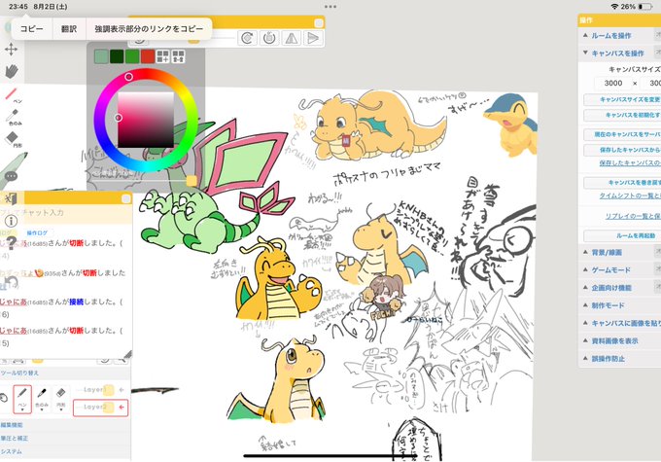Choose コピー in the popup menu

point(32,28)
